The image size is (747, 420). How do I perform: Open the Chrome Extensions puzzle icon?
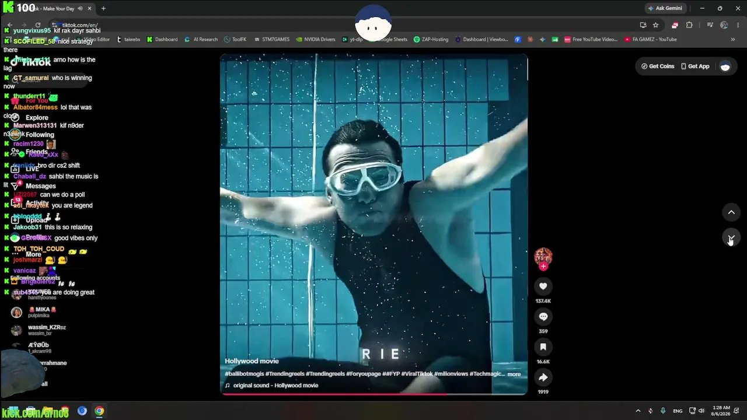[x=689, y=25]
